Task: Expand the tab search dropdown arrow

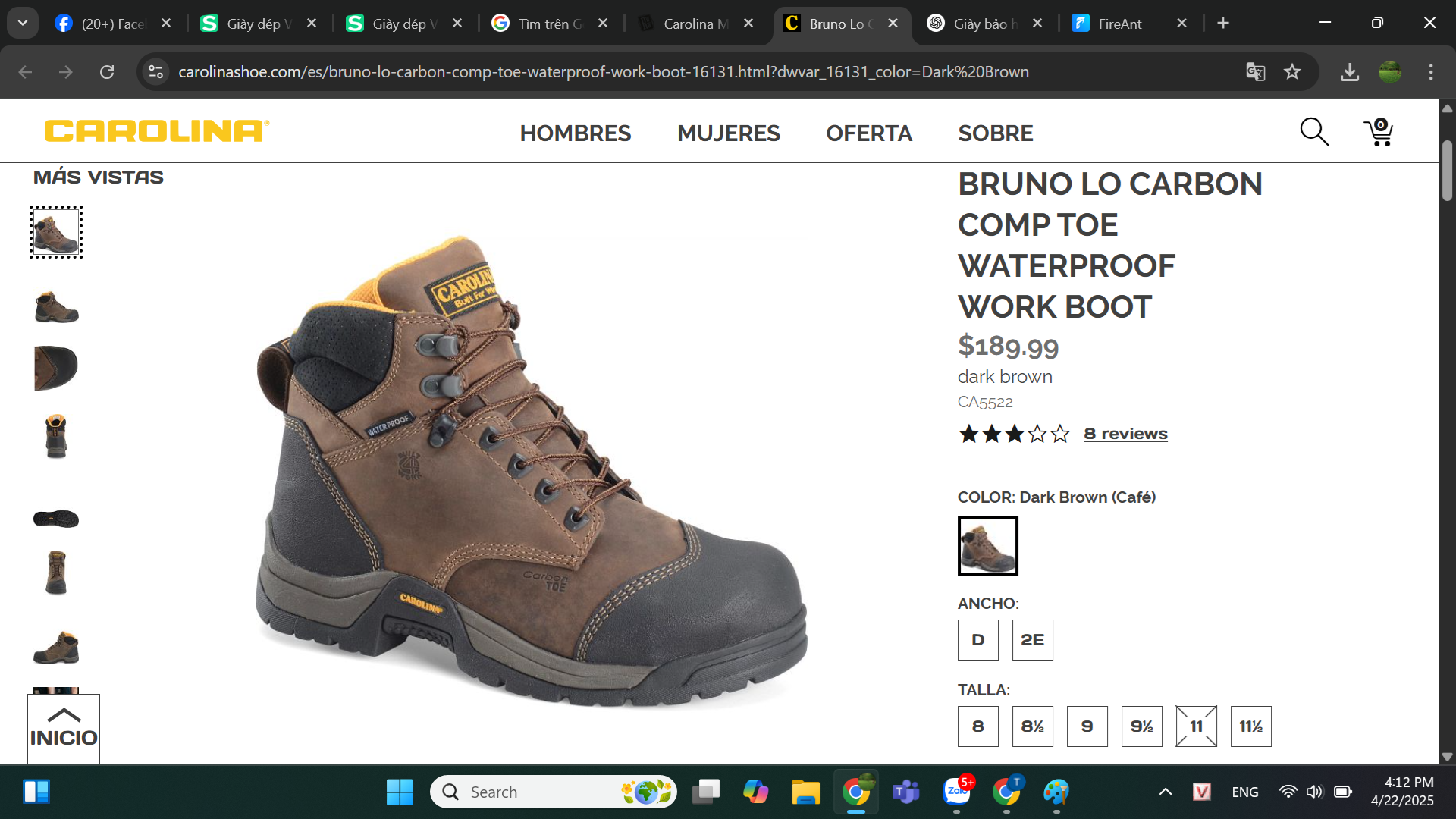Action: [23, 24]
